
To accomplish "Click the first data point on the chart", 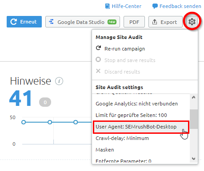I will click(x=24, y=122).
